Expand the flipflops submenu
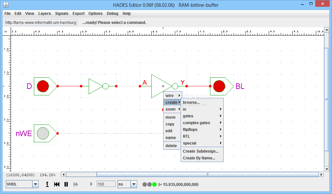The width and height of the screenshot is (332, 194). click(202, 129)
